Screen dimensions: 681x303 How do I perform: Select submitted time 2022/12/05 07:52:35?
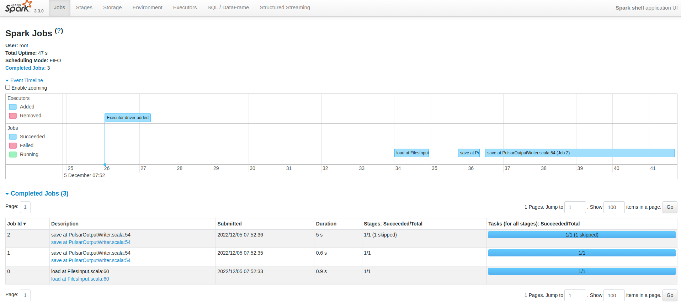(240, 253)
